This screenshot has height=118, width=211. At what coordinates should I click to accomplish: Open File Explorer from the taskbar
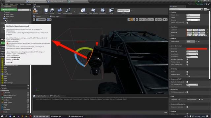click(26, 116)
